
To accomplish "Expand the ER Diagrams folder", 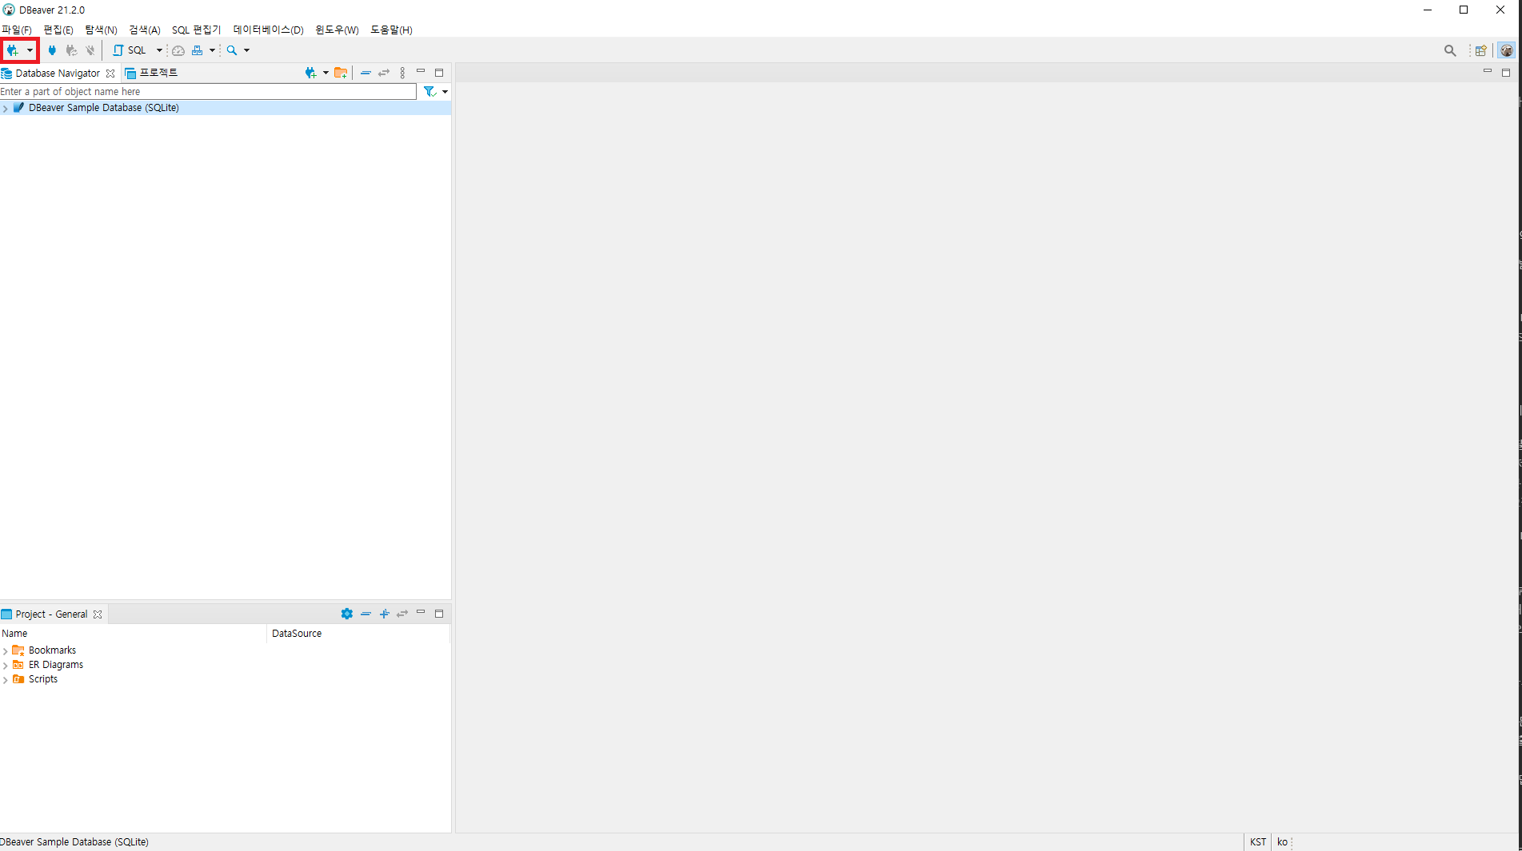I will [6, 666].
